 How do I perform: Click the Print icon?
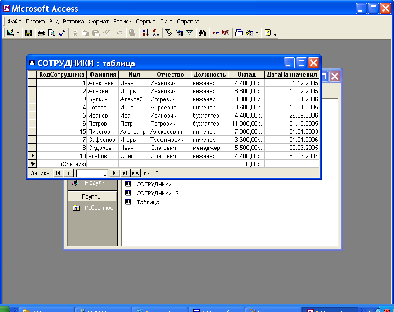tap(41, 33)
